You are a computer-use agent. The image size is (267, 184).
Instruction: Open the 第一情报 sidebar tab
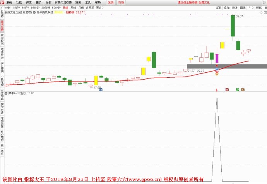[x=2, y=150]
